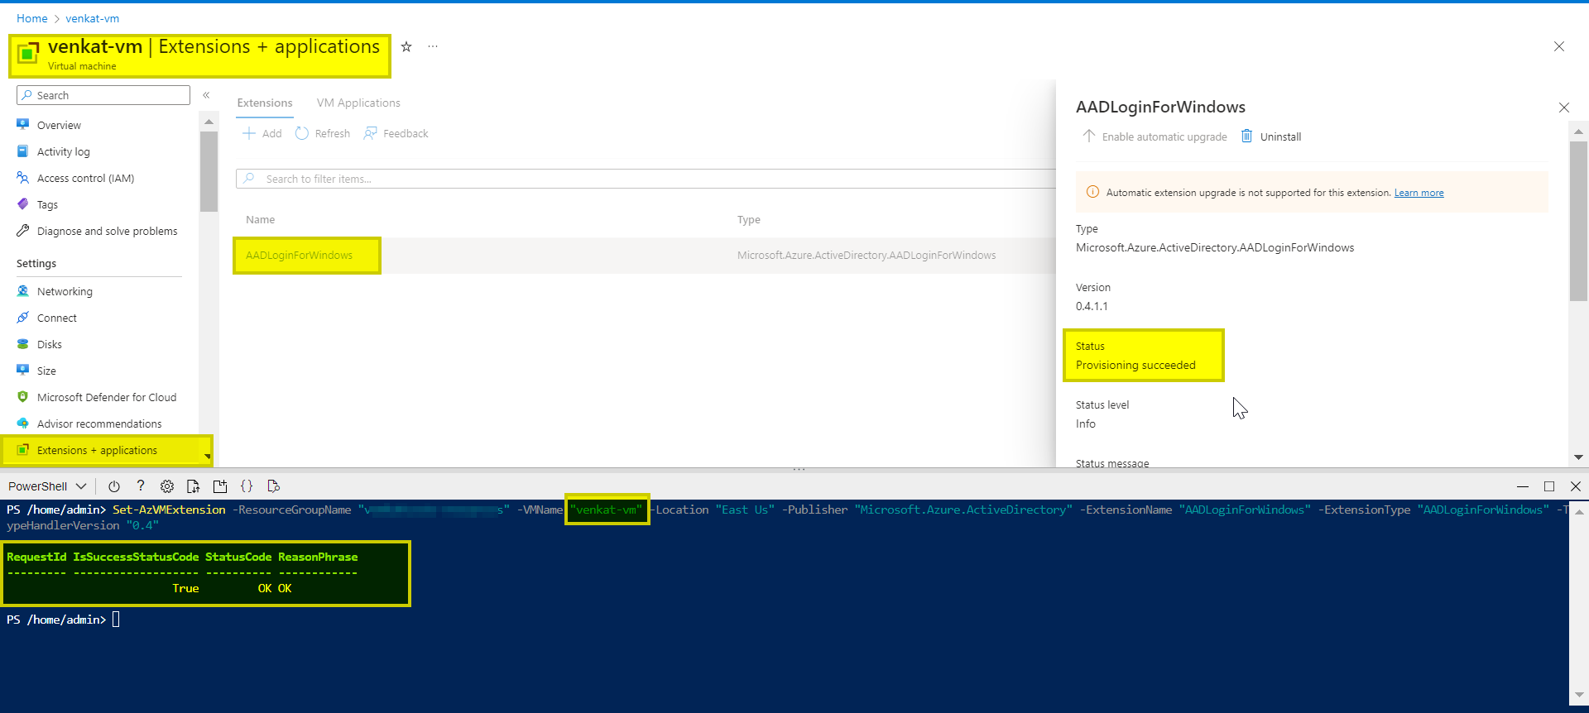The image size is (1589, 713).
Task: Click the Activity log icon
Action: coord(23,151)
